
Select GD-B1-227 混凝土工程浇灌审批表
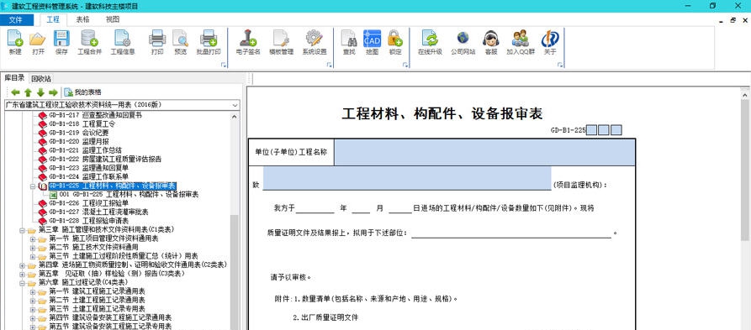coord(98,212)
